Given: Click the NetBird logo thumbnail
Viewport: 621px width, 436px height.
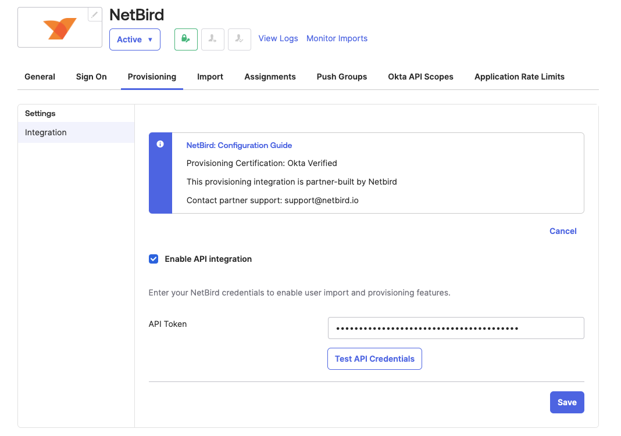Looking at the screenshot, I should click(x=60, y=28).
